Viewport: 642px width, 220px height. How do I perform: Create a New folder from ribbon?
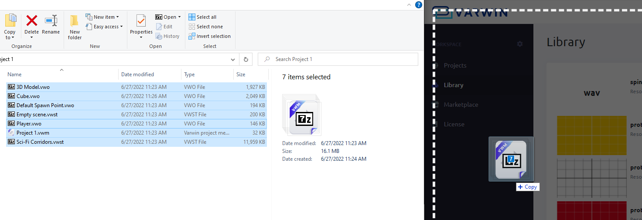[75, 27]
